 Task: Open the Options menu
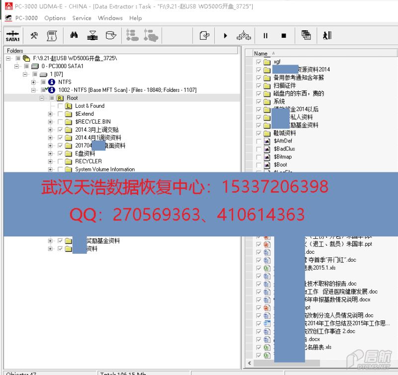click(55, 18)
